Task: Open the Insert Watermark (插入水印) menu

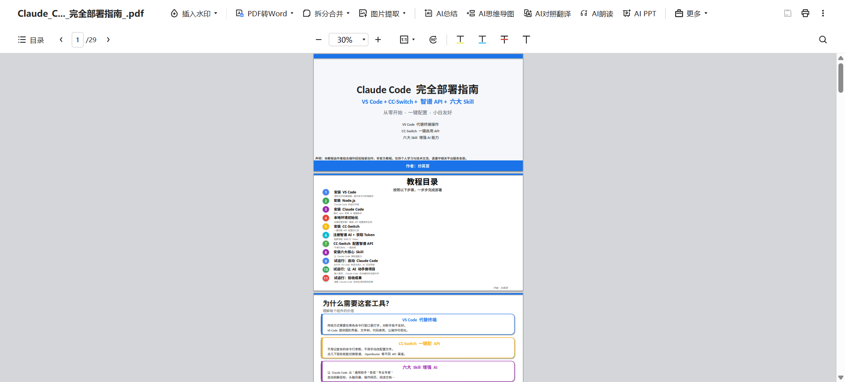Action: click(x=194, y=14)
